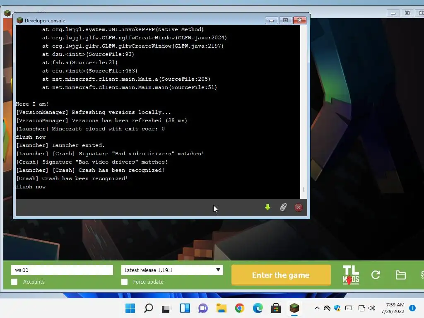The width and height of the screenshot is (424, 318).
Task: Open Microsoft Store from taskbar
Action: 276,308
